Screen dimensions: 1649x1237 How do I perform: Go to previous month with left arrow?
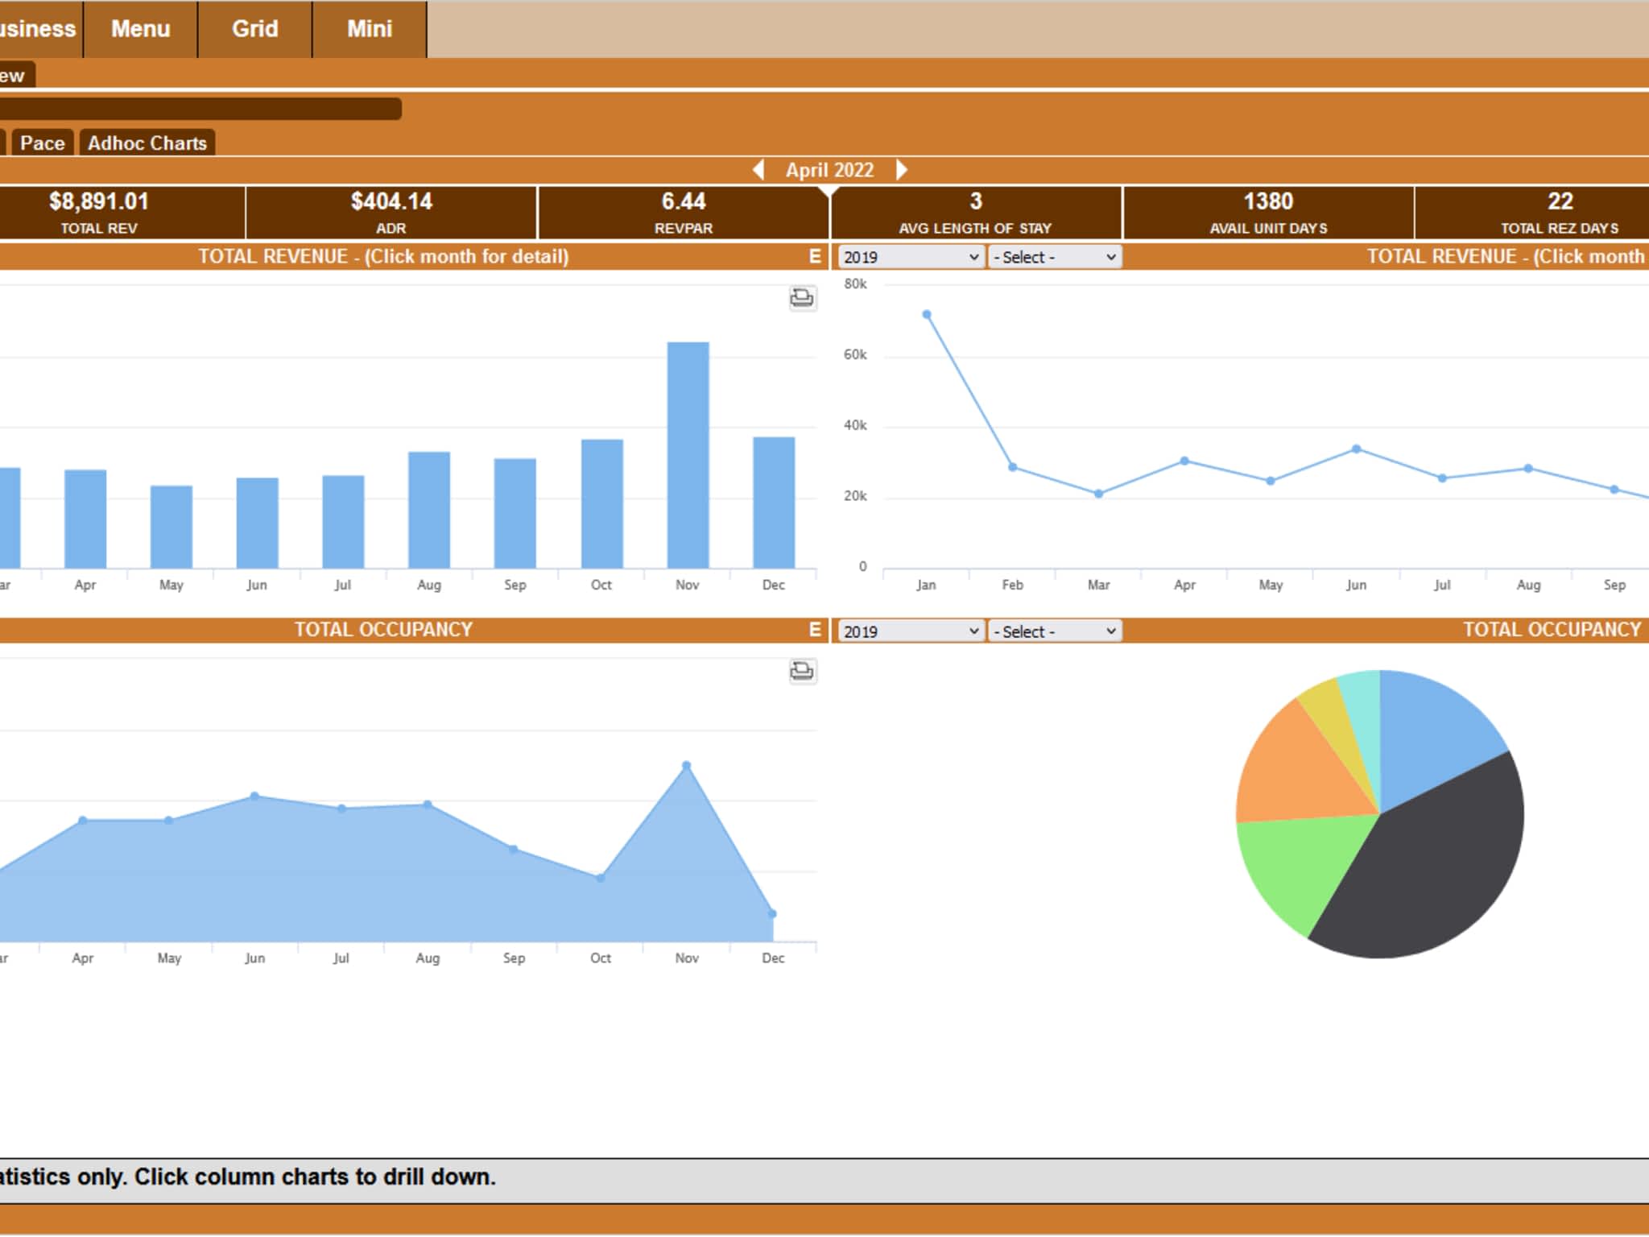(758, 170)
